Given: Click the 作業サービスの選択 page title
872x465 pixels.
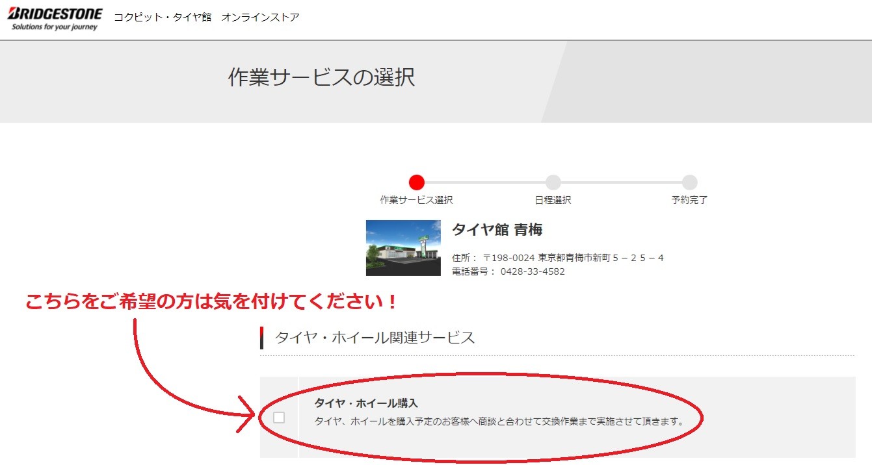Looking at the screenshot, I should pyautogui.click(x=321, y=77).
